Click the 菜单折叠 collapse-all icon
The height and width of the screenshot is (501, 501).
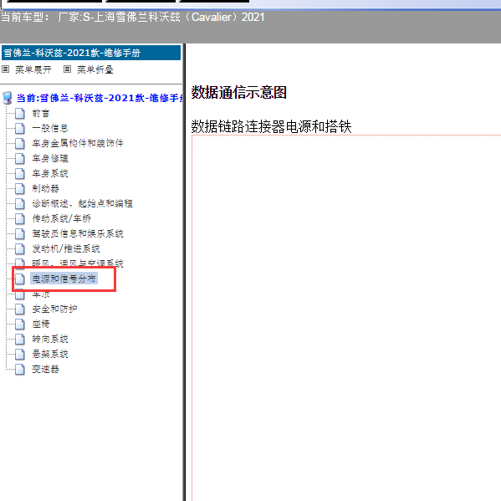pyautogui.click(x=67, y=69)
